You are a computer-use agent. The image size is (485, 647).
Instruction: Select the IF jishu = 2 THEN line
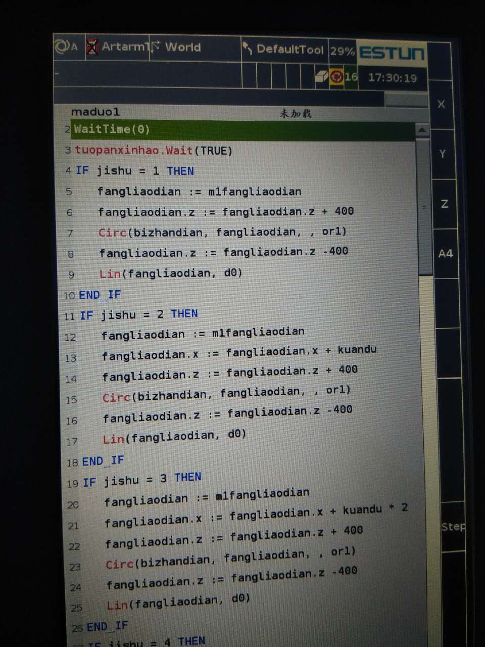coord(139,315)
